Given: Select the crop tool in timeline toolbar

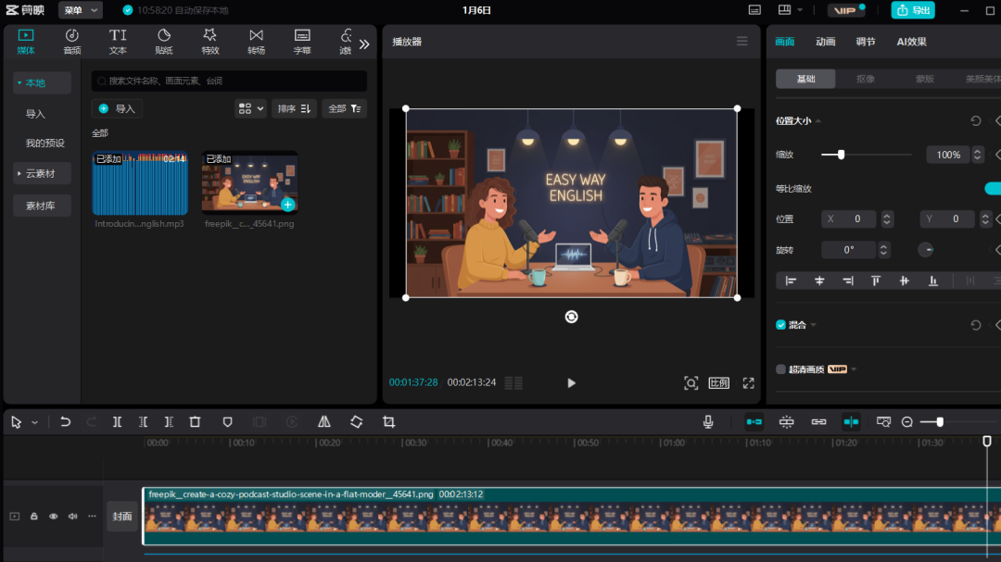Looking at the screenshot, I should pos(388,422).
